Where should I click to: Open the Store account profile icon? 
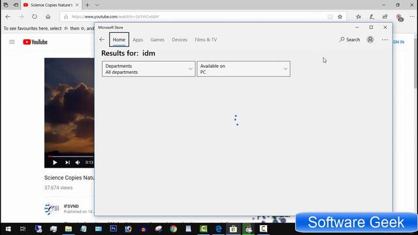pyautogui.click(x=370, y=40)
